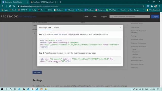162x91 pixels.
Task: Open Comments Plugin Code Generator sidebar link
Action: pyautogui.click(x=139, y=32)
